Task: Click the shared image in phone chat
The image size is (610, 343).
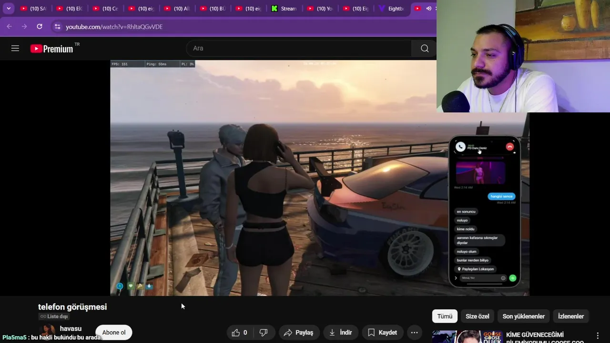Action: pyautogui.click(x=480, y=172)
